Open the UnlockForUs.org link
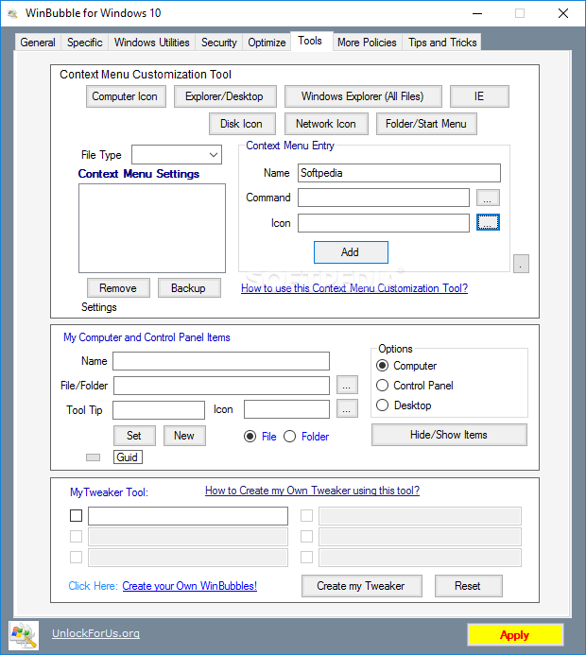The width and height of the screenshot is (586, 655). click(96, 633)
